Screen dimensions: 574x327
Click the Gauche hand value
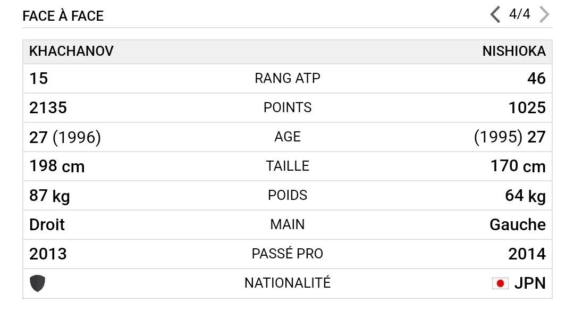pos(517,225)
